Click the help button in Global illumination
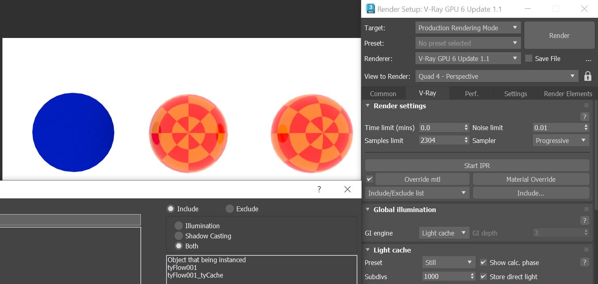The height and width of the screenshot is (284, 598). (584, 221)
